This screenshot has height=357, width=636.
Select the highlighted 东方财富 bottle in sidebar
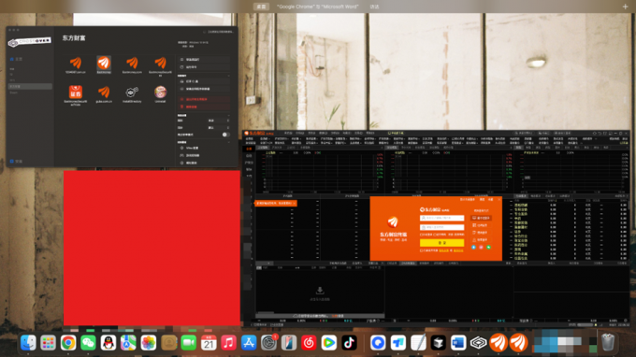tap(30, 86)
